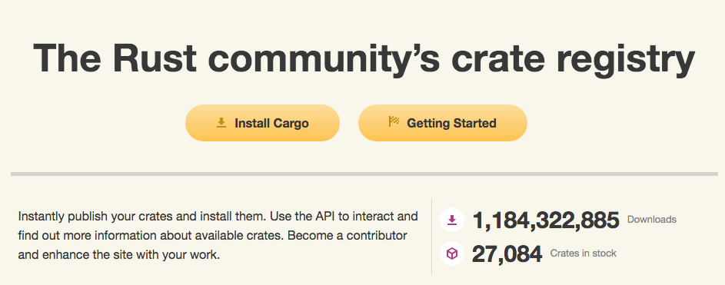Select the 27,084 crates count
This screenshot has width=725, height=285.
click(x=507, y=254)
